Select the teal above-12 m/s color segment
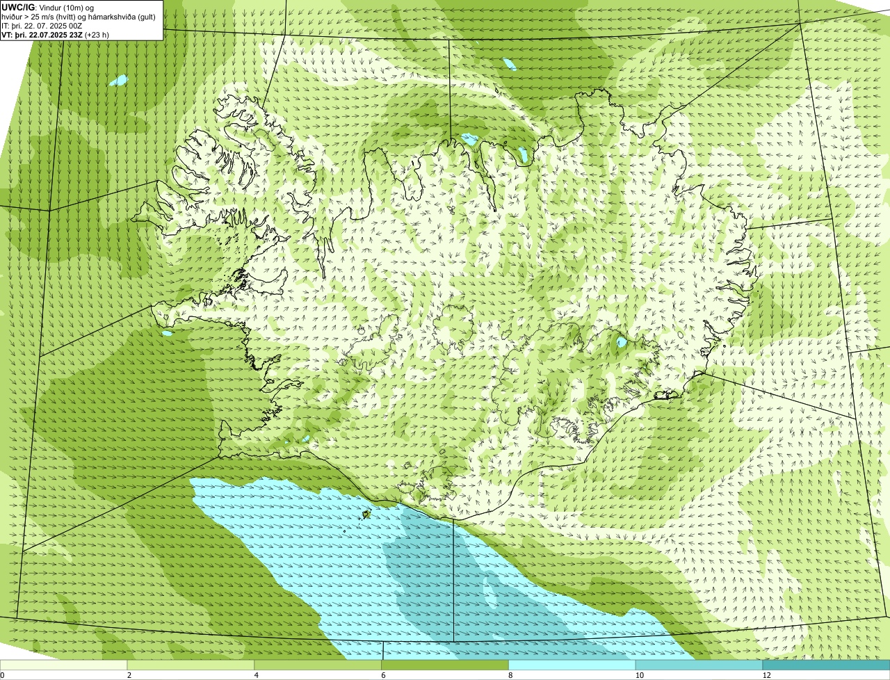The image size is (890, 680). [827, 665]
